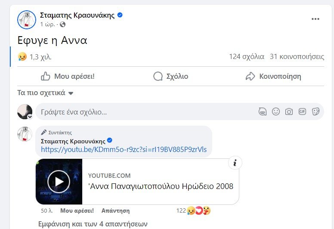
Task: Open the GIF picker in comment box
Action: [x=302, y=112]
